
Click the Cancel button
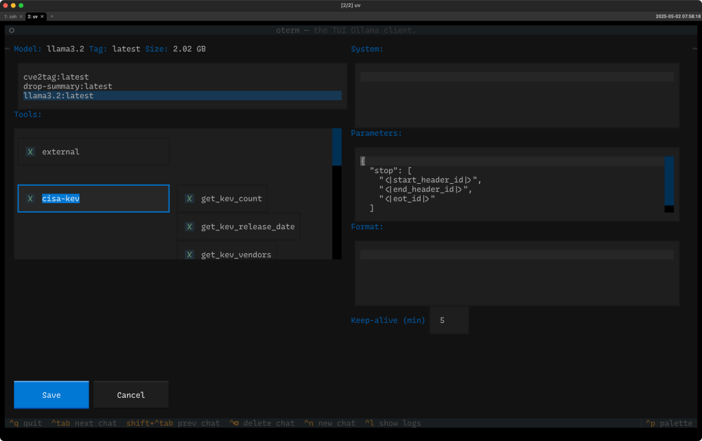130,395
